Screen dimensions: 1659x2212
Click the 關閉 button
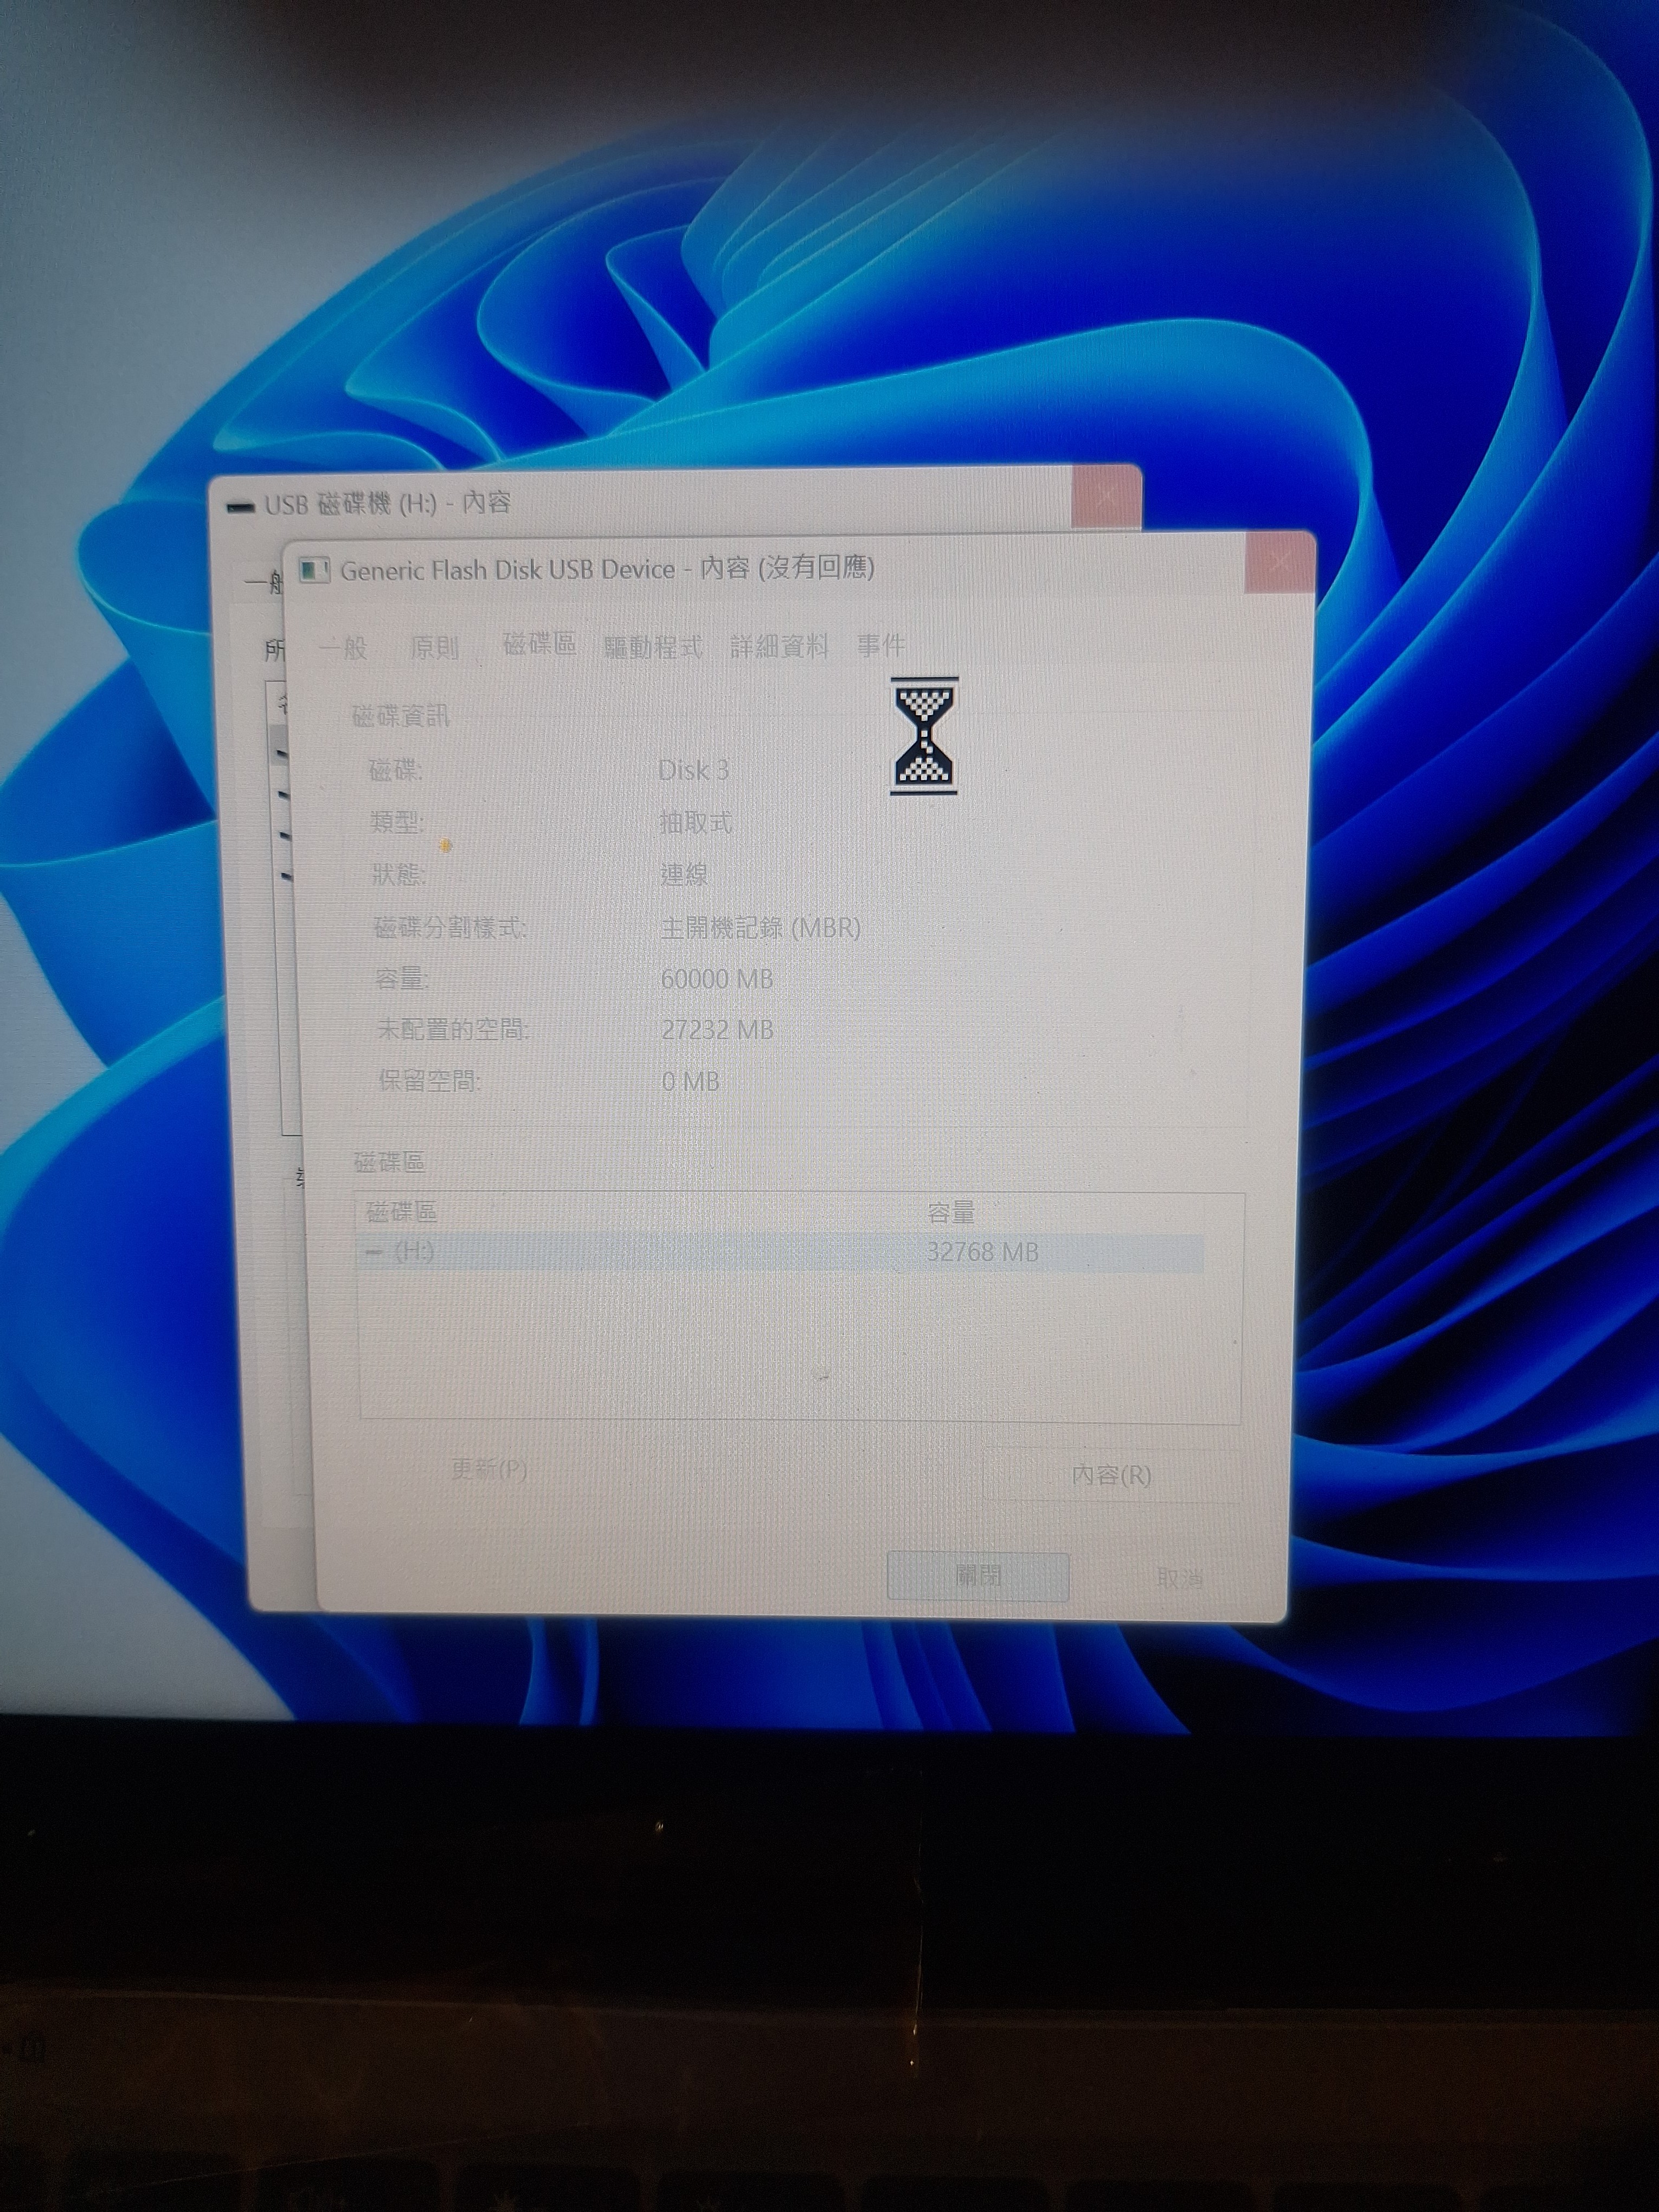(x=978, y=1577)
